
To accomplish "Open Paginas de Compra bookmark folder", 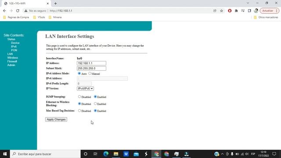I will tap(16, 18).
